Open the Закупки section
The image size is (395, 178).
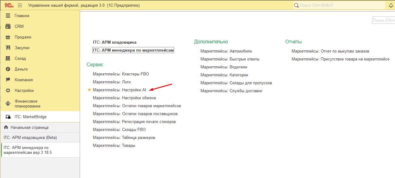(40, 48)
